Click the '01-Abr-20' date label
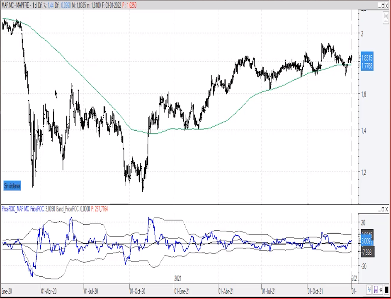The height and width of the screenshot is (299, 391). coord(49,291)
